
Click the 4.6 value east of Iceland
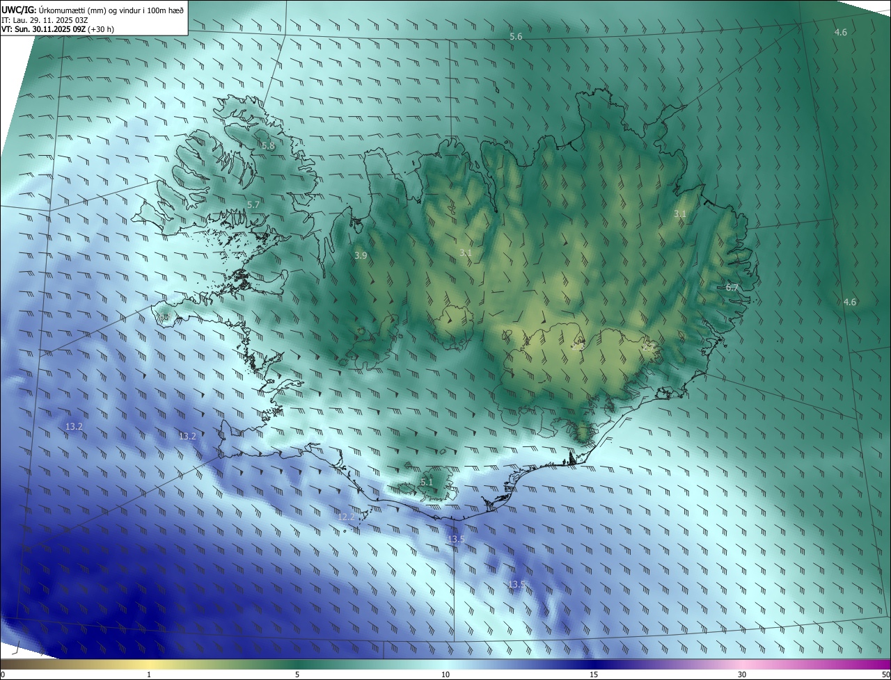coord(850,302)
